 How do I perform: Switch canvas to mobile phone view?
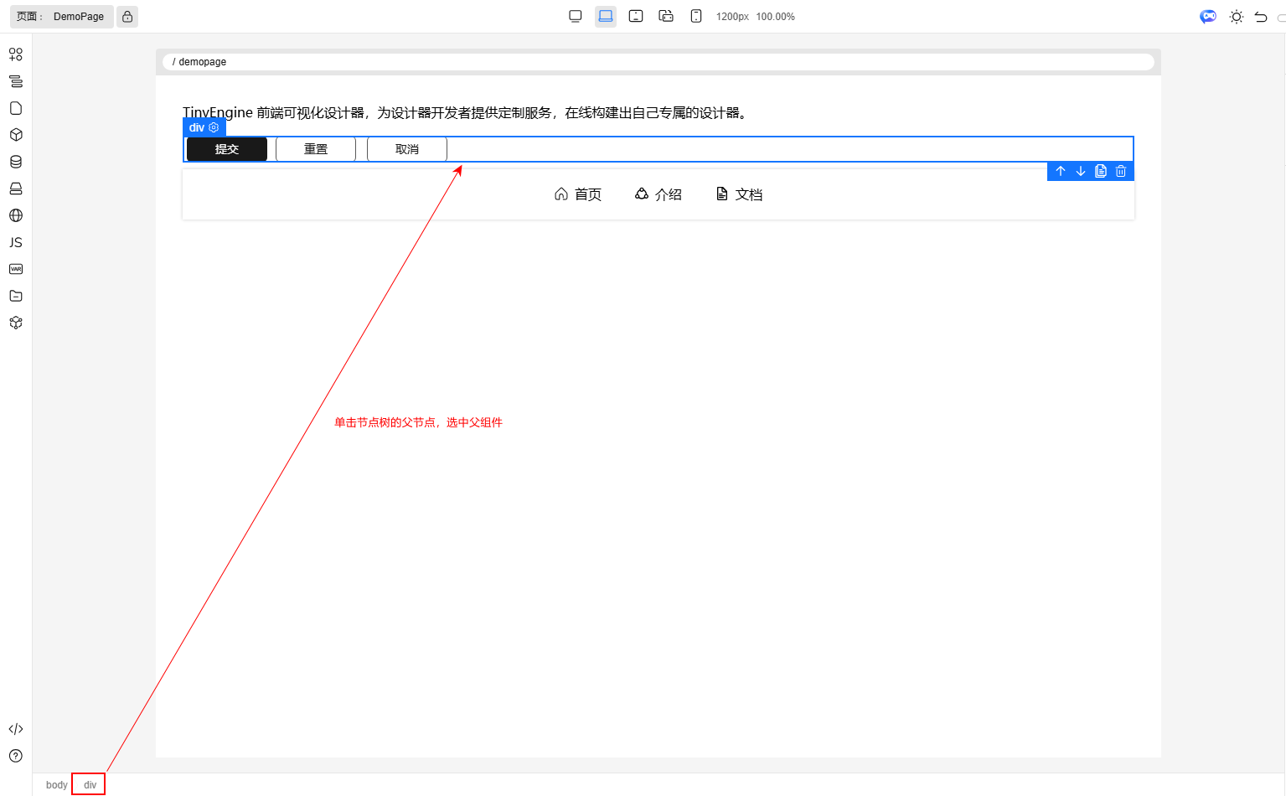(x=696, y=16)
